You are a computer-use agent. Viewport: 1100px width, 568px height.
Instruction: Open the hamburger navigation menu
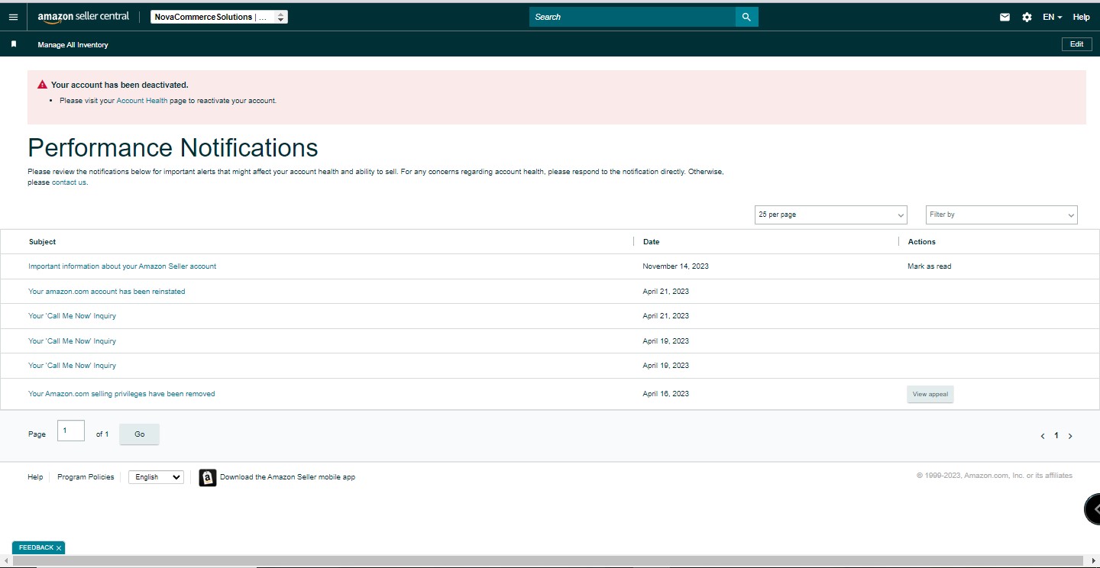pyautogui.click(x=13, y=17)
